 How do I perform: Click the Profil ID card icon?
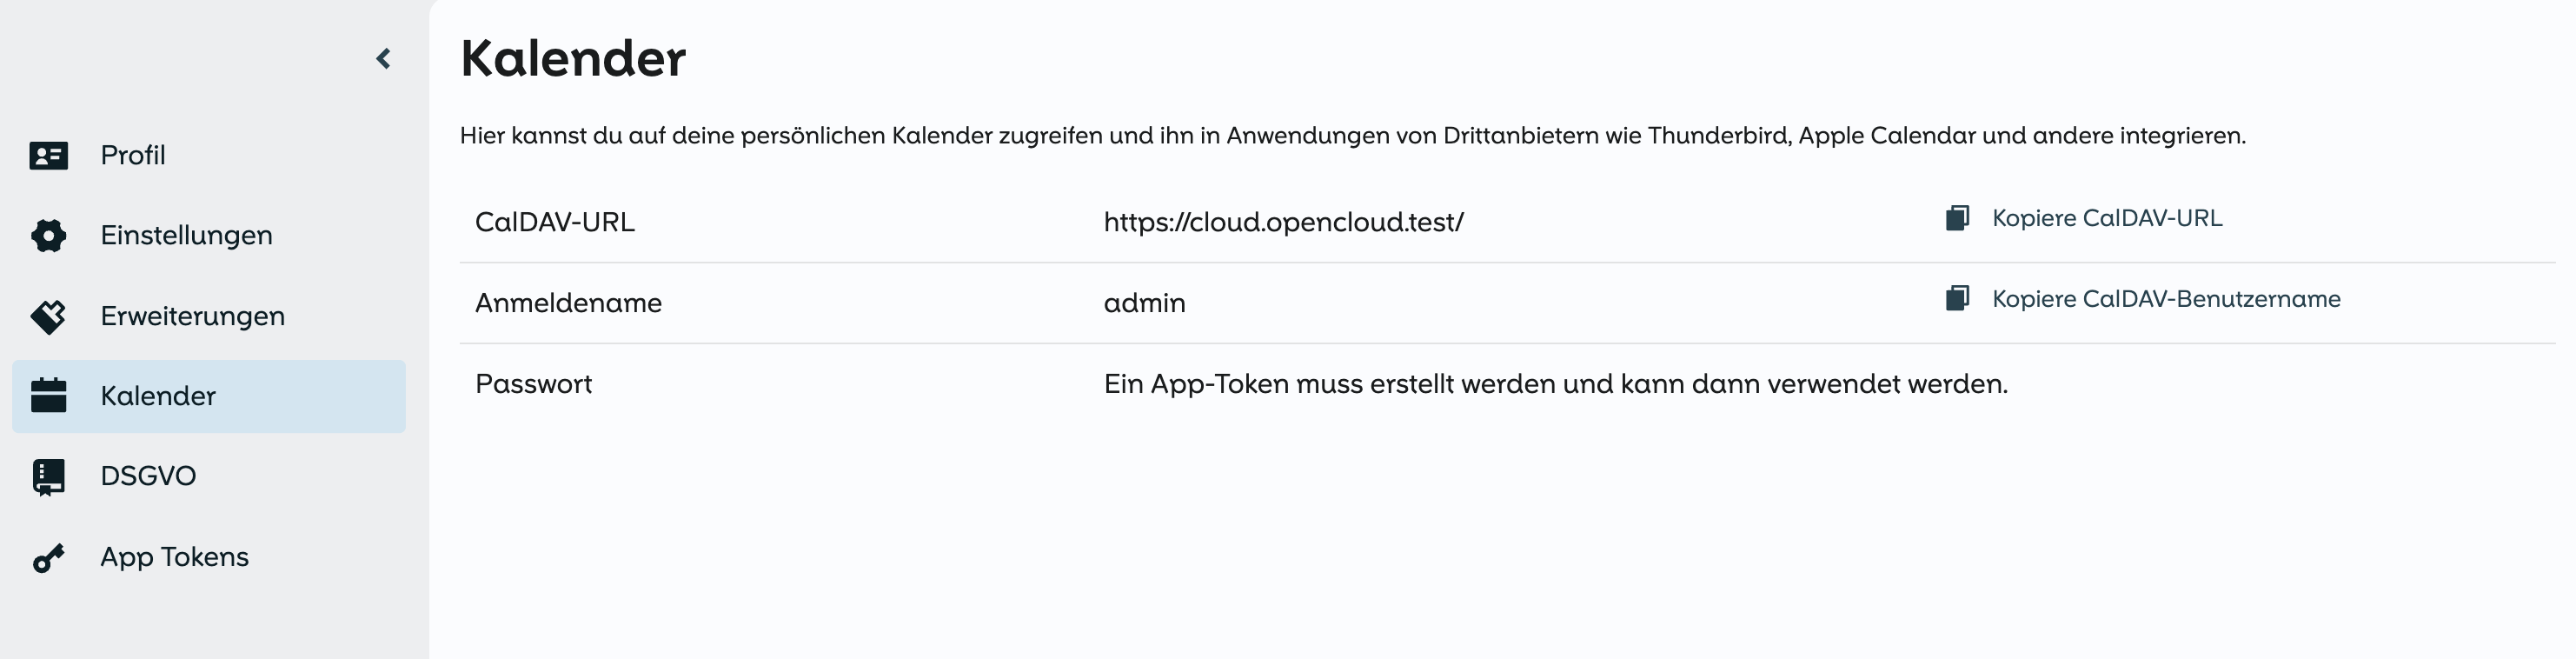point(48,156)
